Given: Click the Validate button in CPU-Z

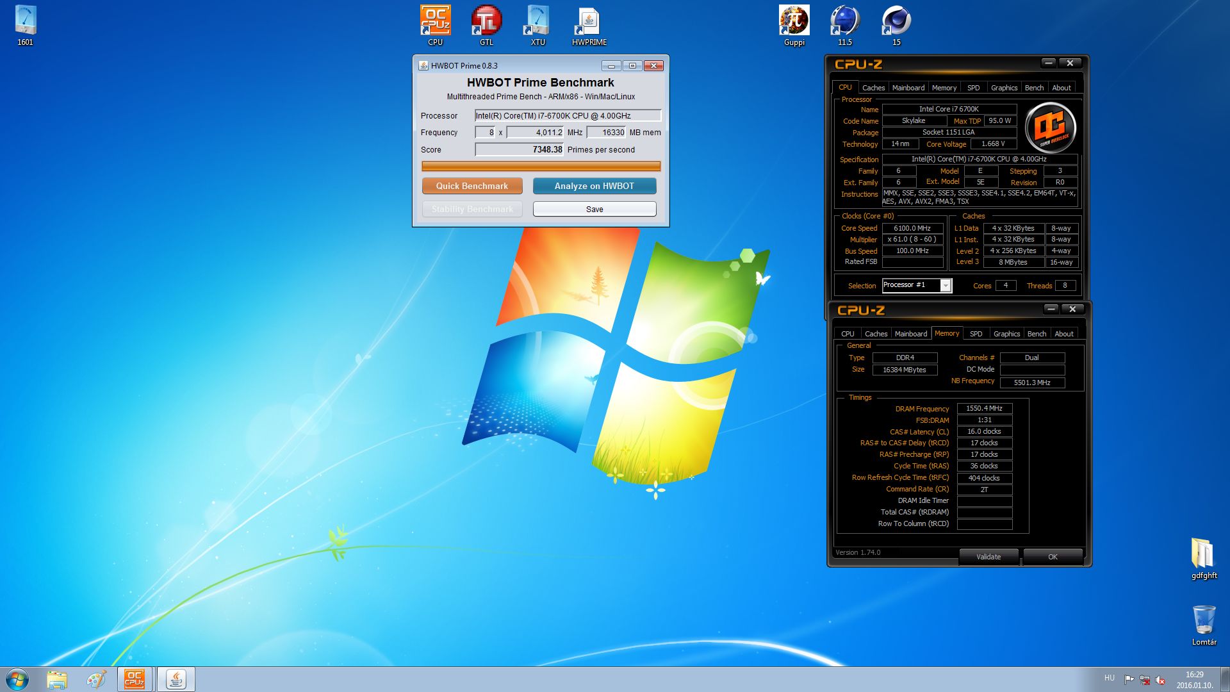Looking at the screenshot, I should [x=988, y=557].
